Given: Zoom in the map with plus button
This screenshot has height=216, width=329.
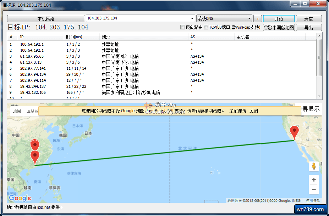Looking at the screenshot, I should click(313, 180).
